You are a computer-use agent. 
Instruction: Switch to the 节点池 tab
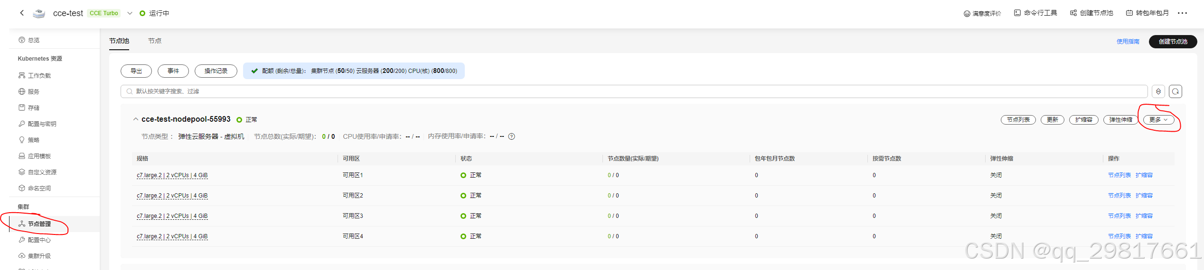(119, 41)
